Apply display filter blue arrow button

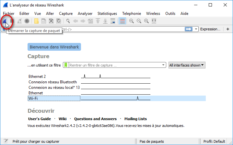click(188, 29)
